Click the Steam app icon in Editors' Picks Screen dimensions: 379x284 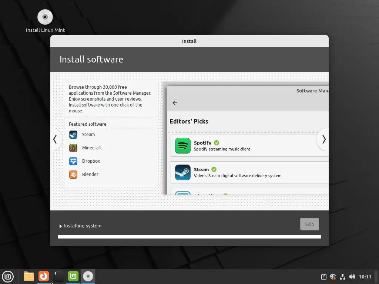pyautogui.click(x=183, y=172)
